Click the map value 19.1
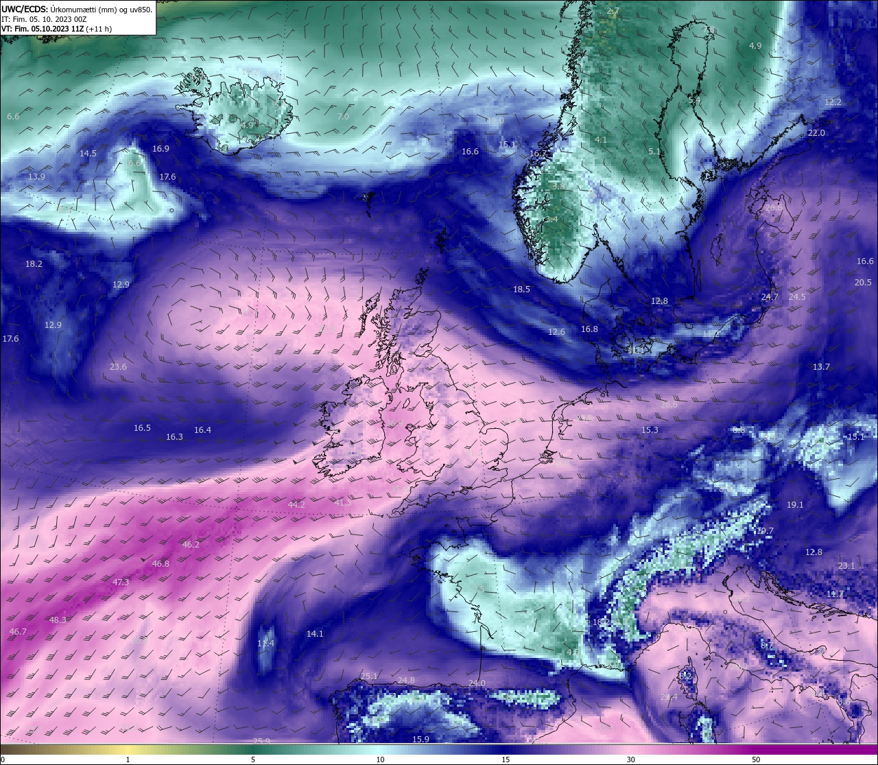The image size is (878, 765). [795, 504]
